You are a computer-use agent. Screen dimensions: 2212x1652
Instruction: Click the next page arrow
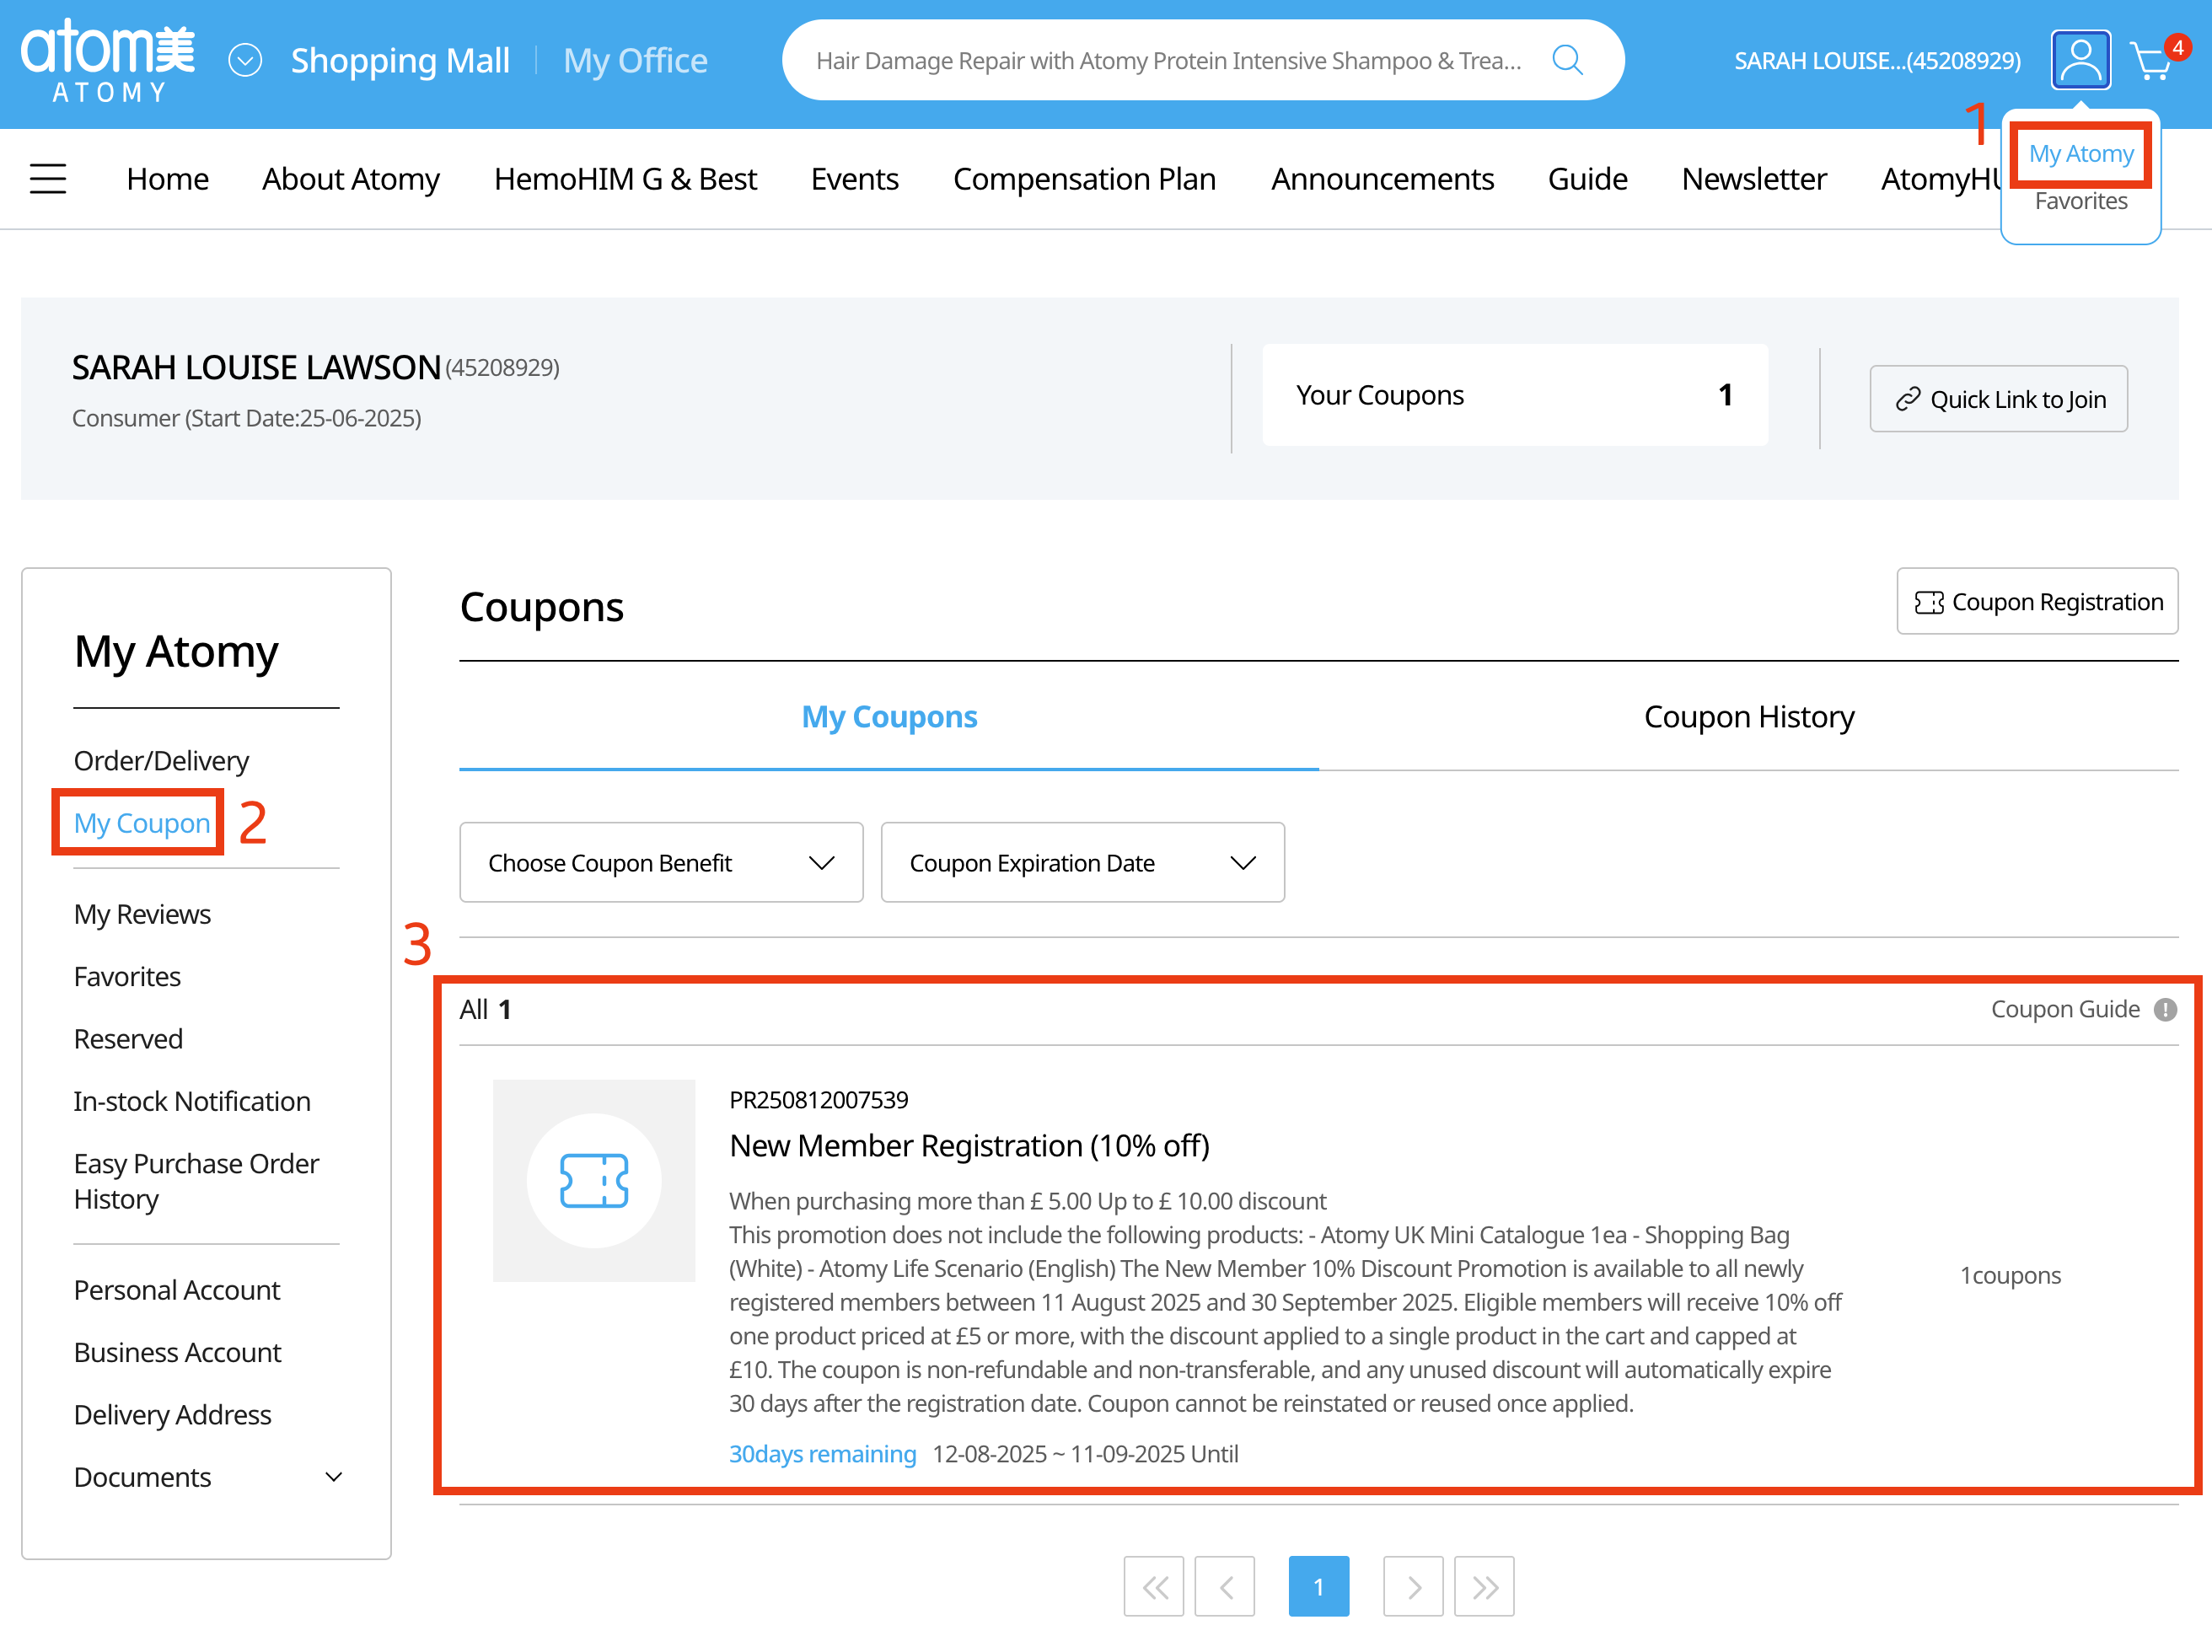[1413, 1586]
